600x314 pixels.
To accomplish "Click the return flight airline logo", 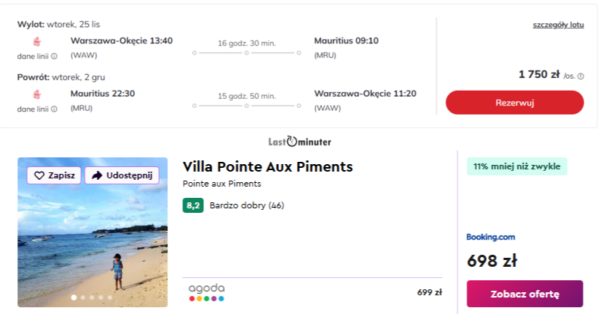I will [x=37, y=94].
